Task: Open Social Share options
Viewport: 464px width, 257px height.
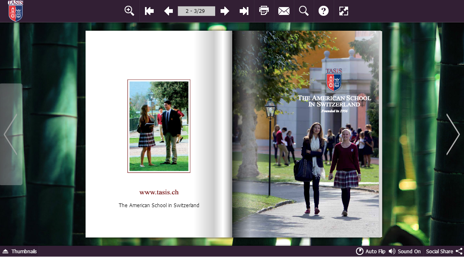Action: click(x=444, y=251)
